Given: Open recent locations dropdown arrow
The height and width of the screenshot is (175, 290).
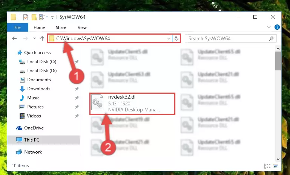Looking at the screenshot, I should click(34, 38).
